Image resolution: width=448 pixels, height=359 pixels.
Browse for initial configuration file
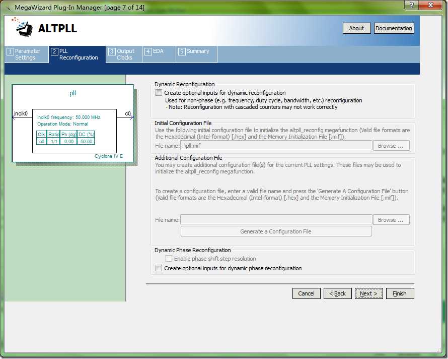[x=391, y=146]
